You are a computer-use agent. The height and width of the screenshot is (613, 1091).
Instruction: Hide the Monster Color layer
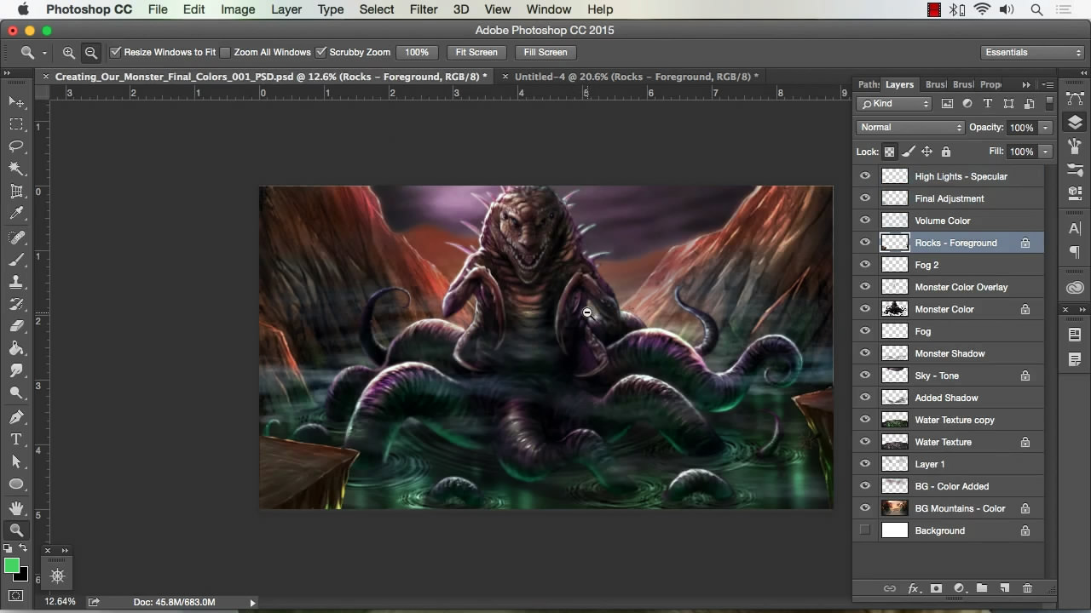pyautogui.click(x=865, y=309)
